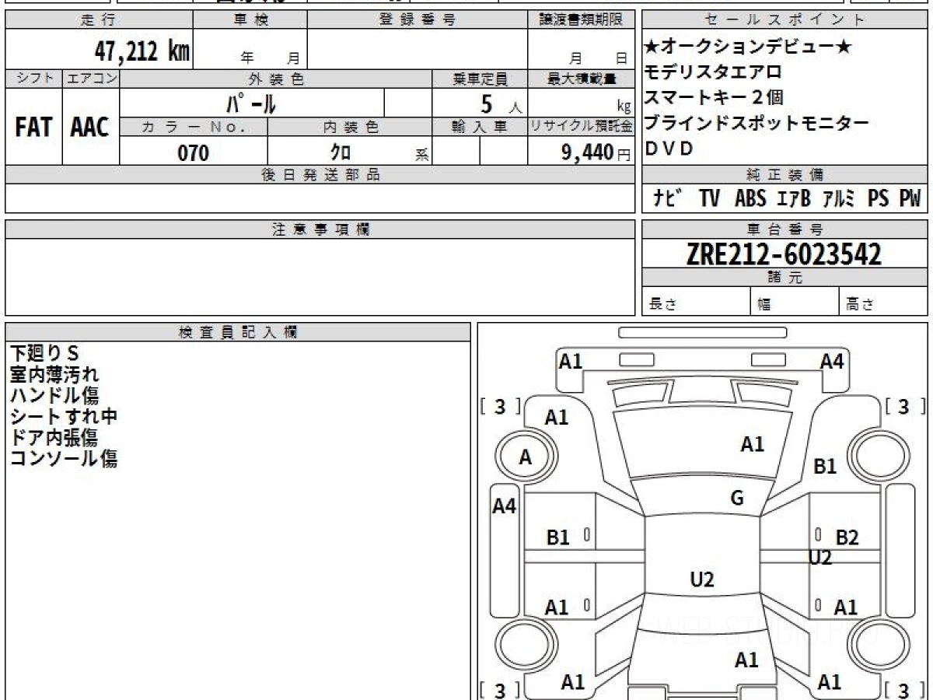Select the TV equipment label
This screenshot has height=700, width=933.
point(709,198)
